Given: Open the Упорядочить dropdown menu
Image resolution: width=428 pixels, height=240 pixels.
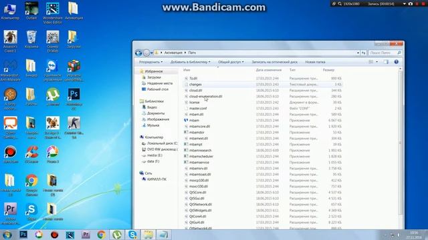Looking at the screenshot, I should click(x=150, y=62).
